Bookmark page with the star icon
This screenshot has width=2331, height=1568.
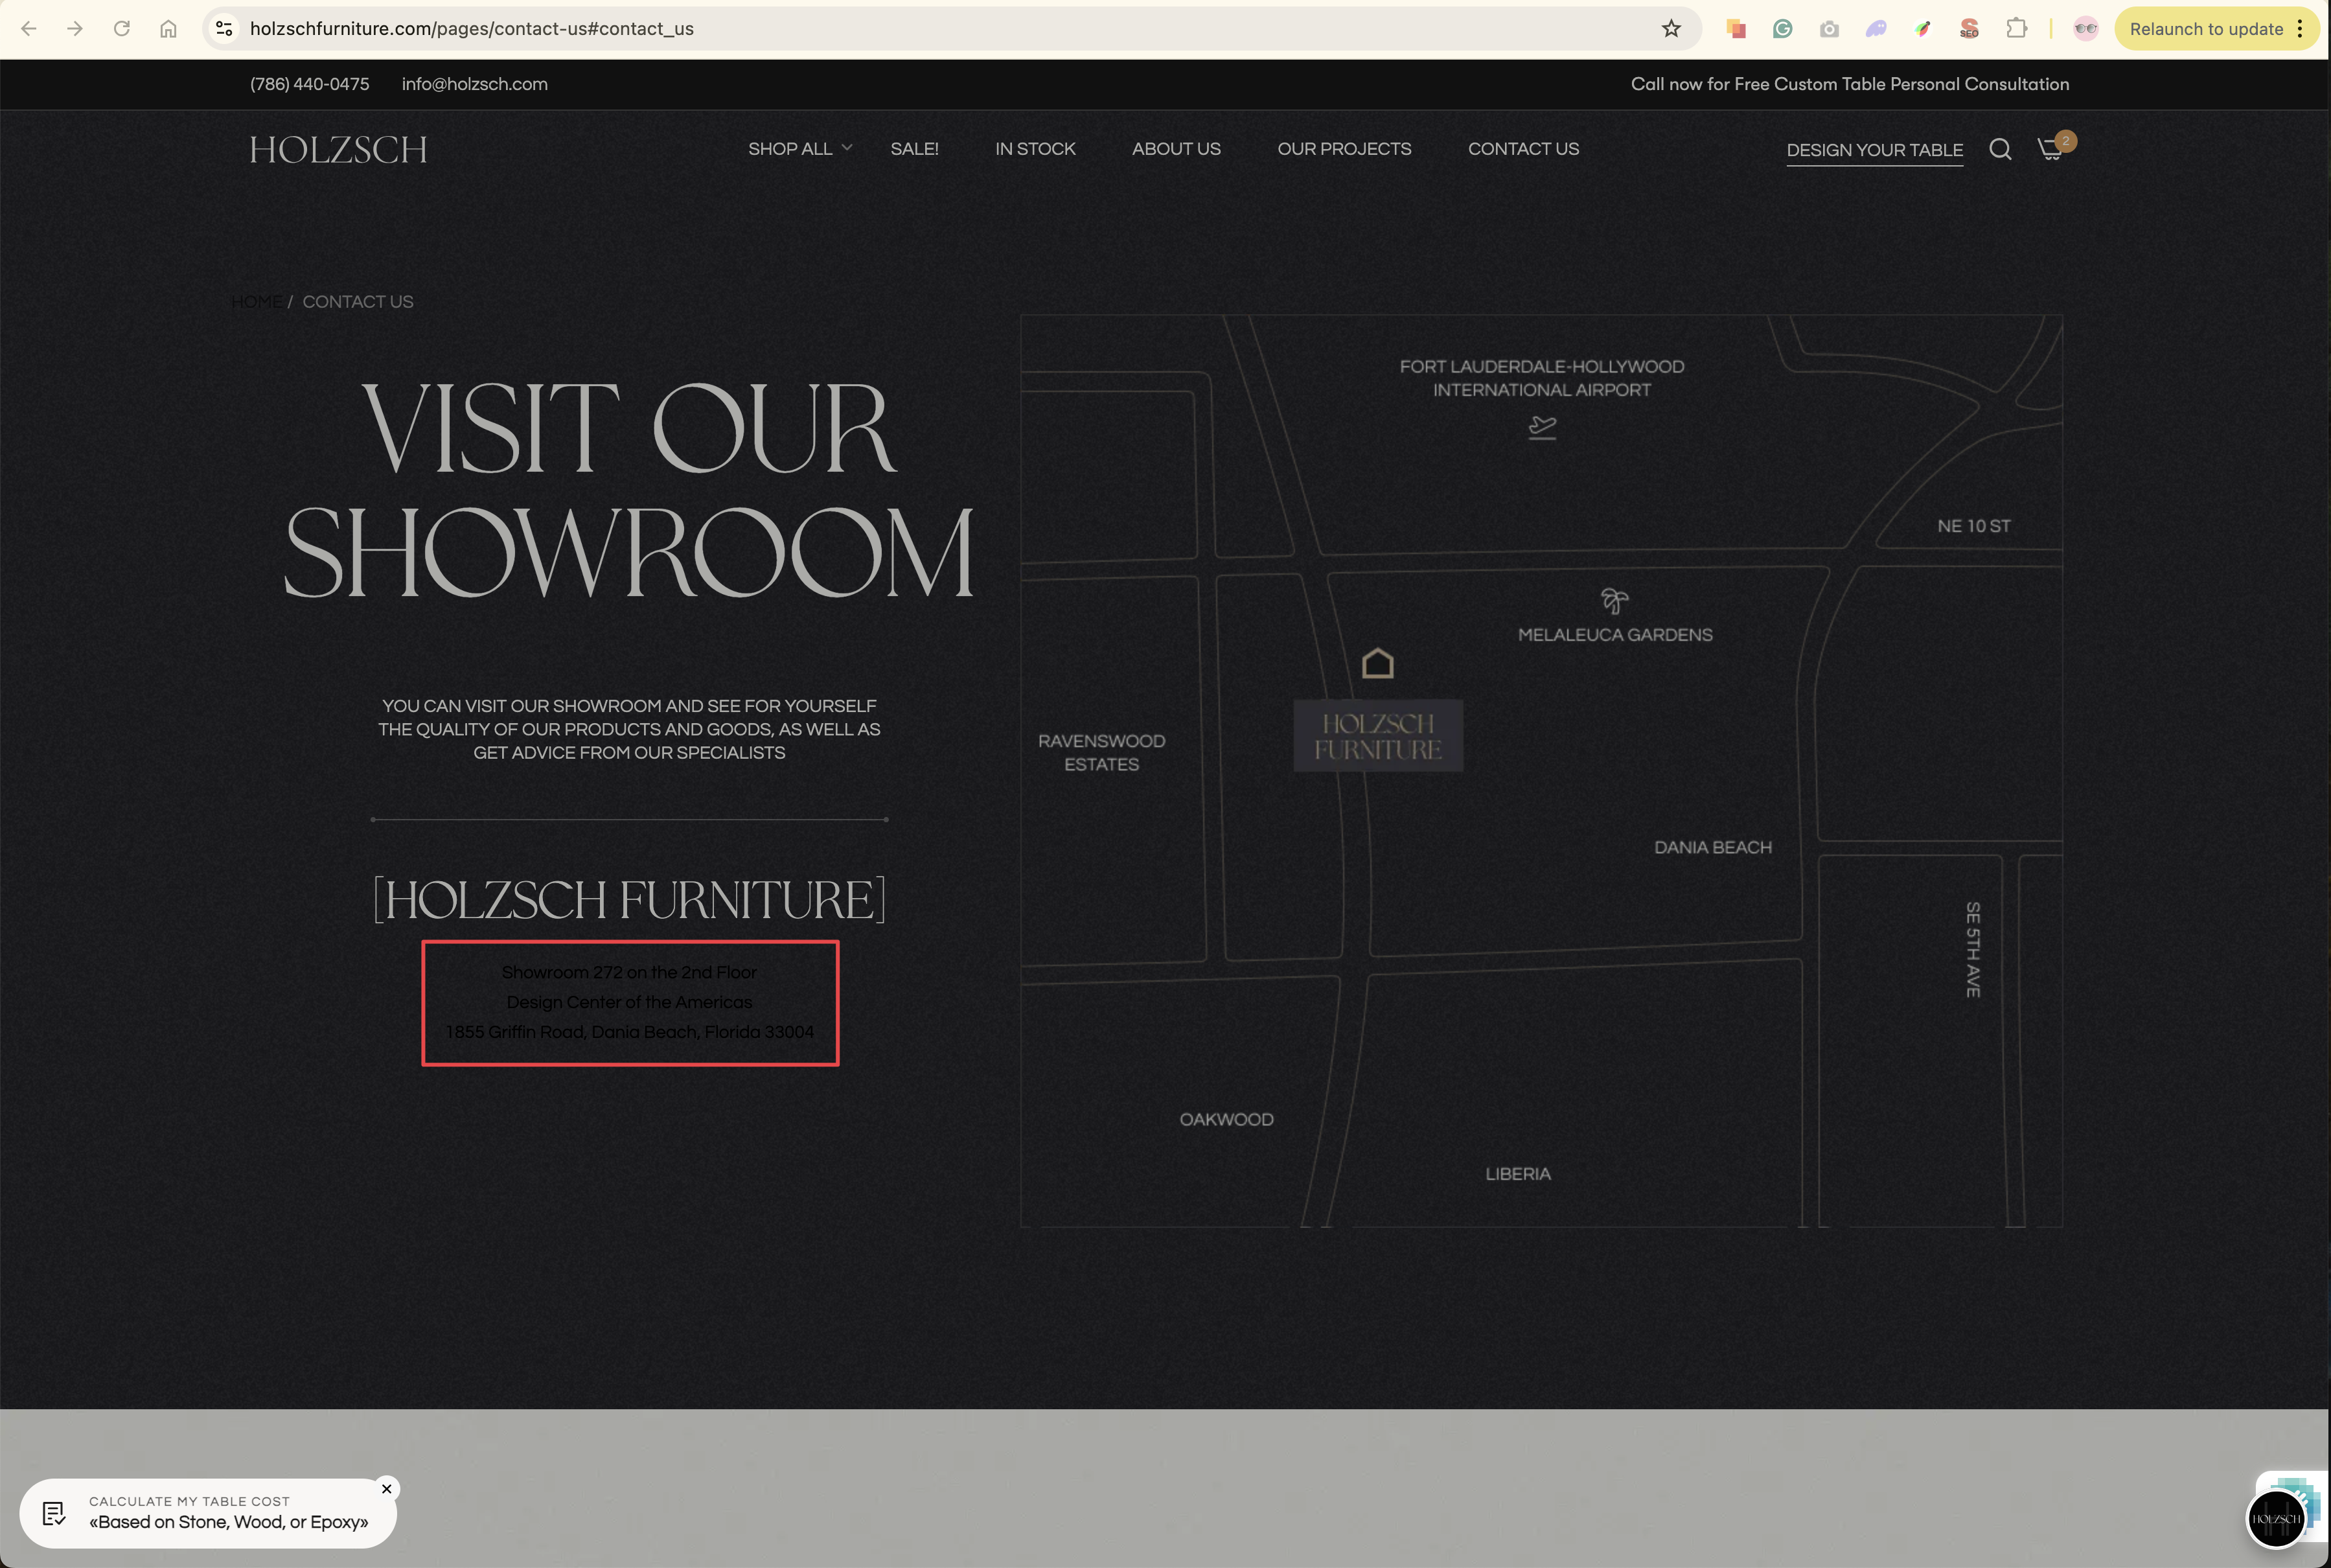click(x=1671, y=29)
